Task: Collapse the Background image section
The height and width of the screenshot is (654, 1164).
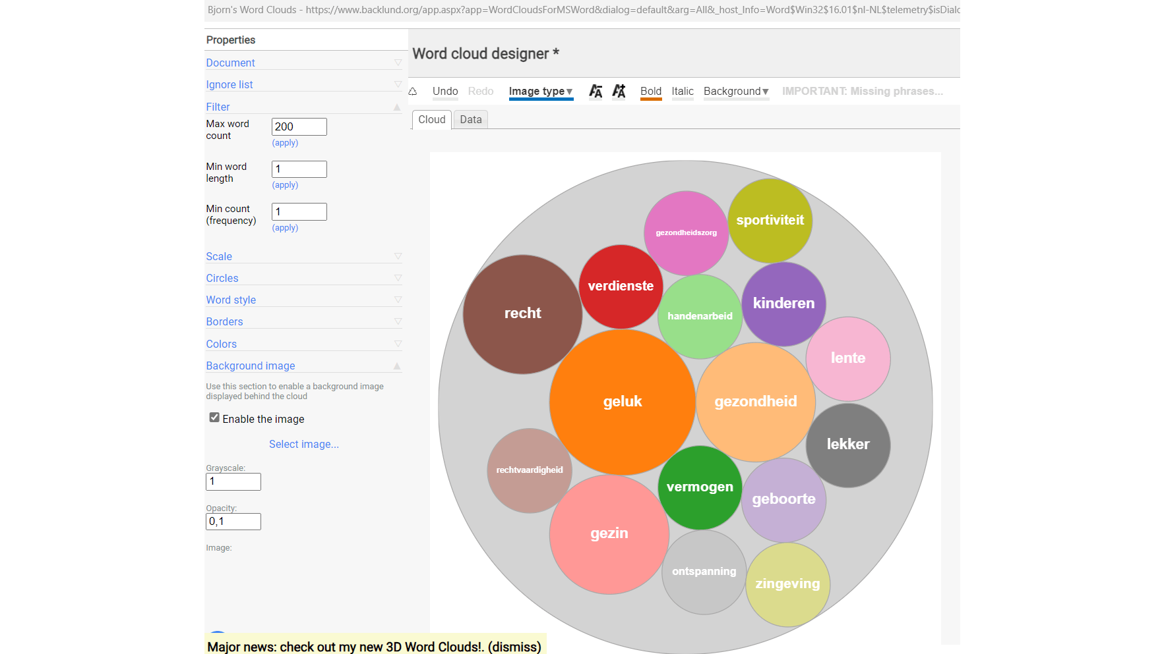Action: pos(303,366)
